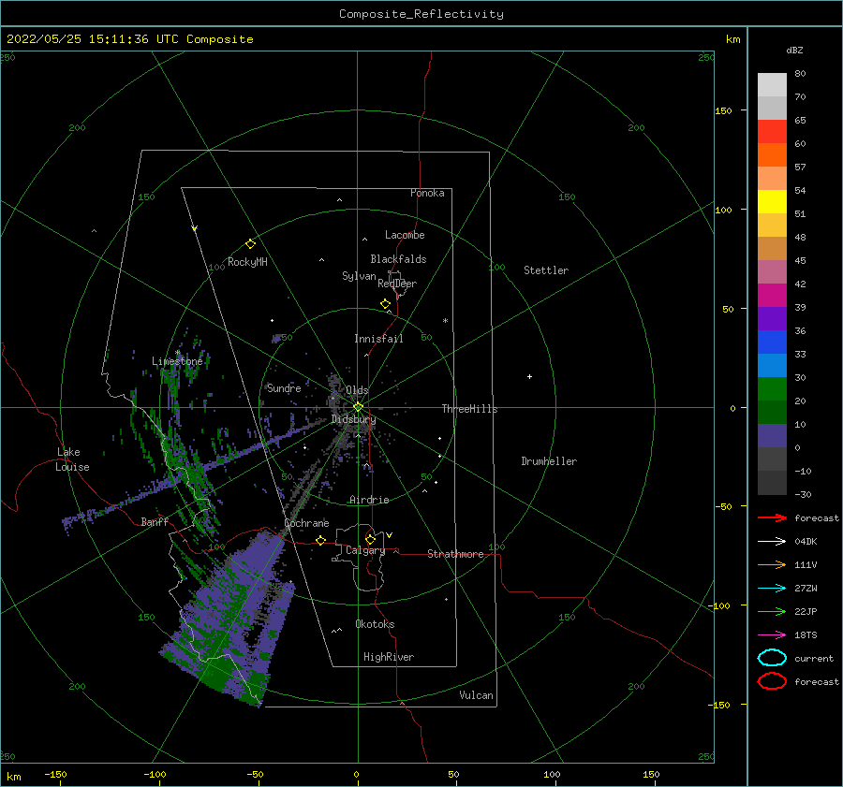Screen dimensions: 843x787
Task: Click the Blackfalds town label
Action: 398,259
